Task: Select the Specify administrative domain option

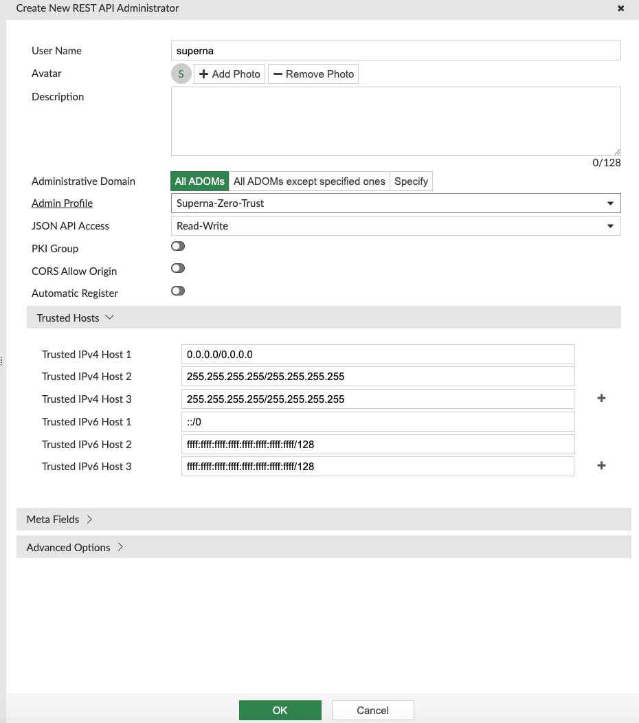Action: point(411,181)
